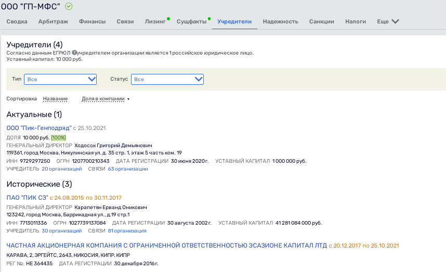
Task: Go to the Сущфакты tab
Action: pos(191,21)
